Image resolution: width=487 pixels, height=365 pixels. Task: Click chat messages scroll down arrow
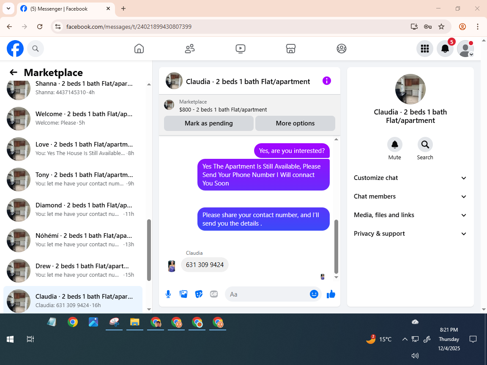336,277
